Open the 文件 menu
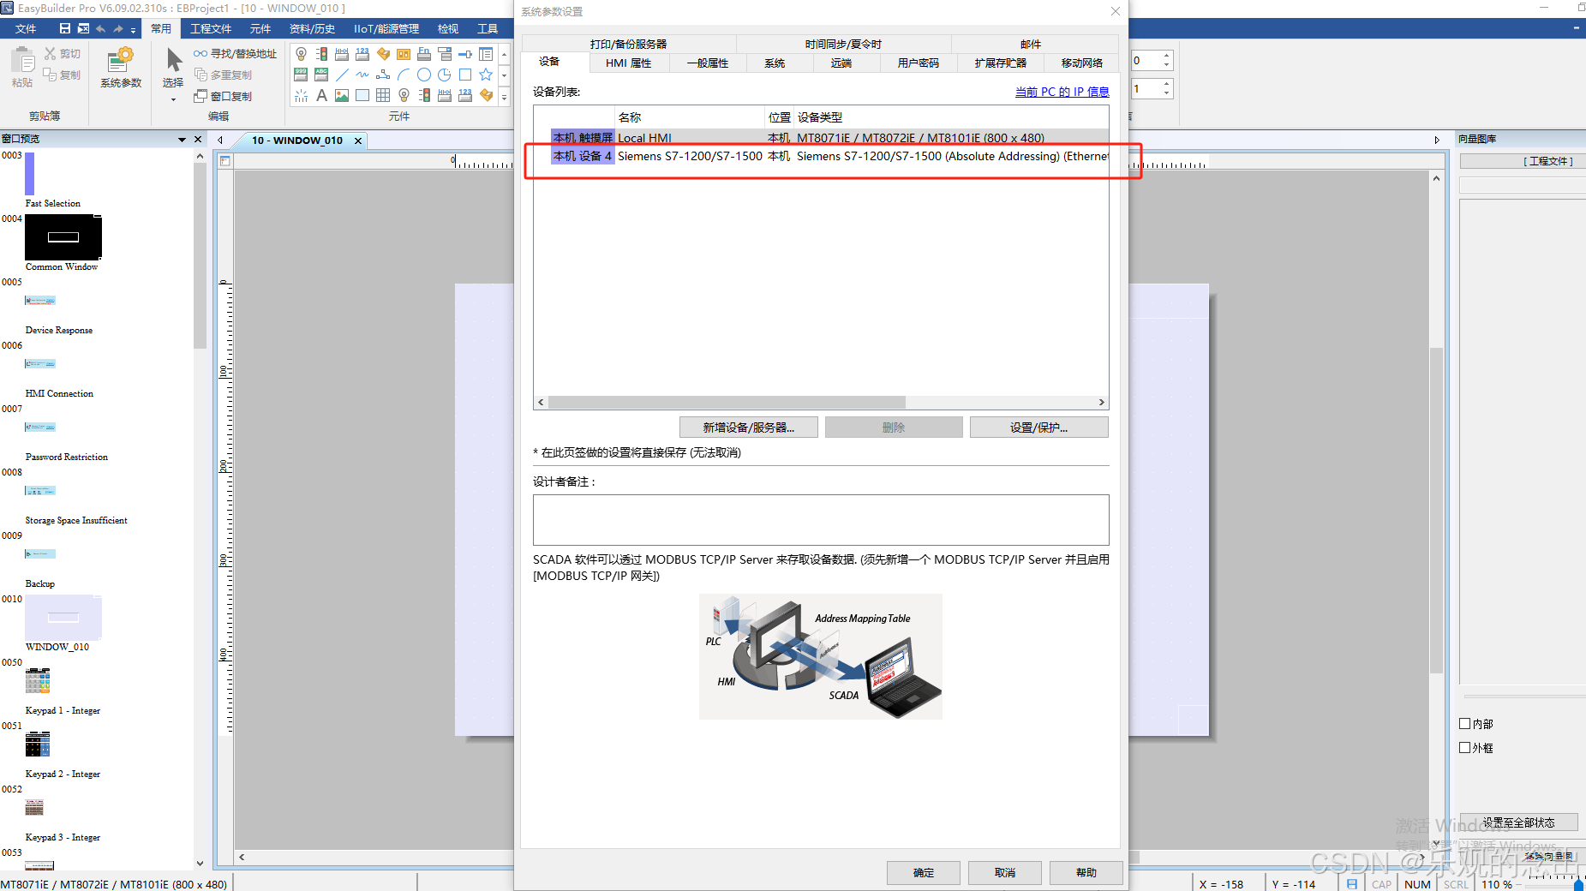The image size is (1586, 891). click(26, 28)
